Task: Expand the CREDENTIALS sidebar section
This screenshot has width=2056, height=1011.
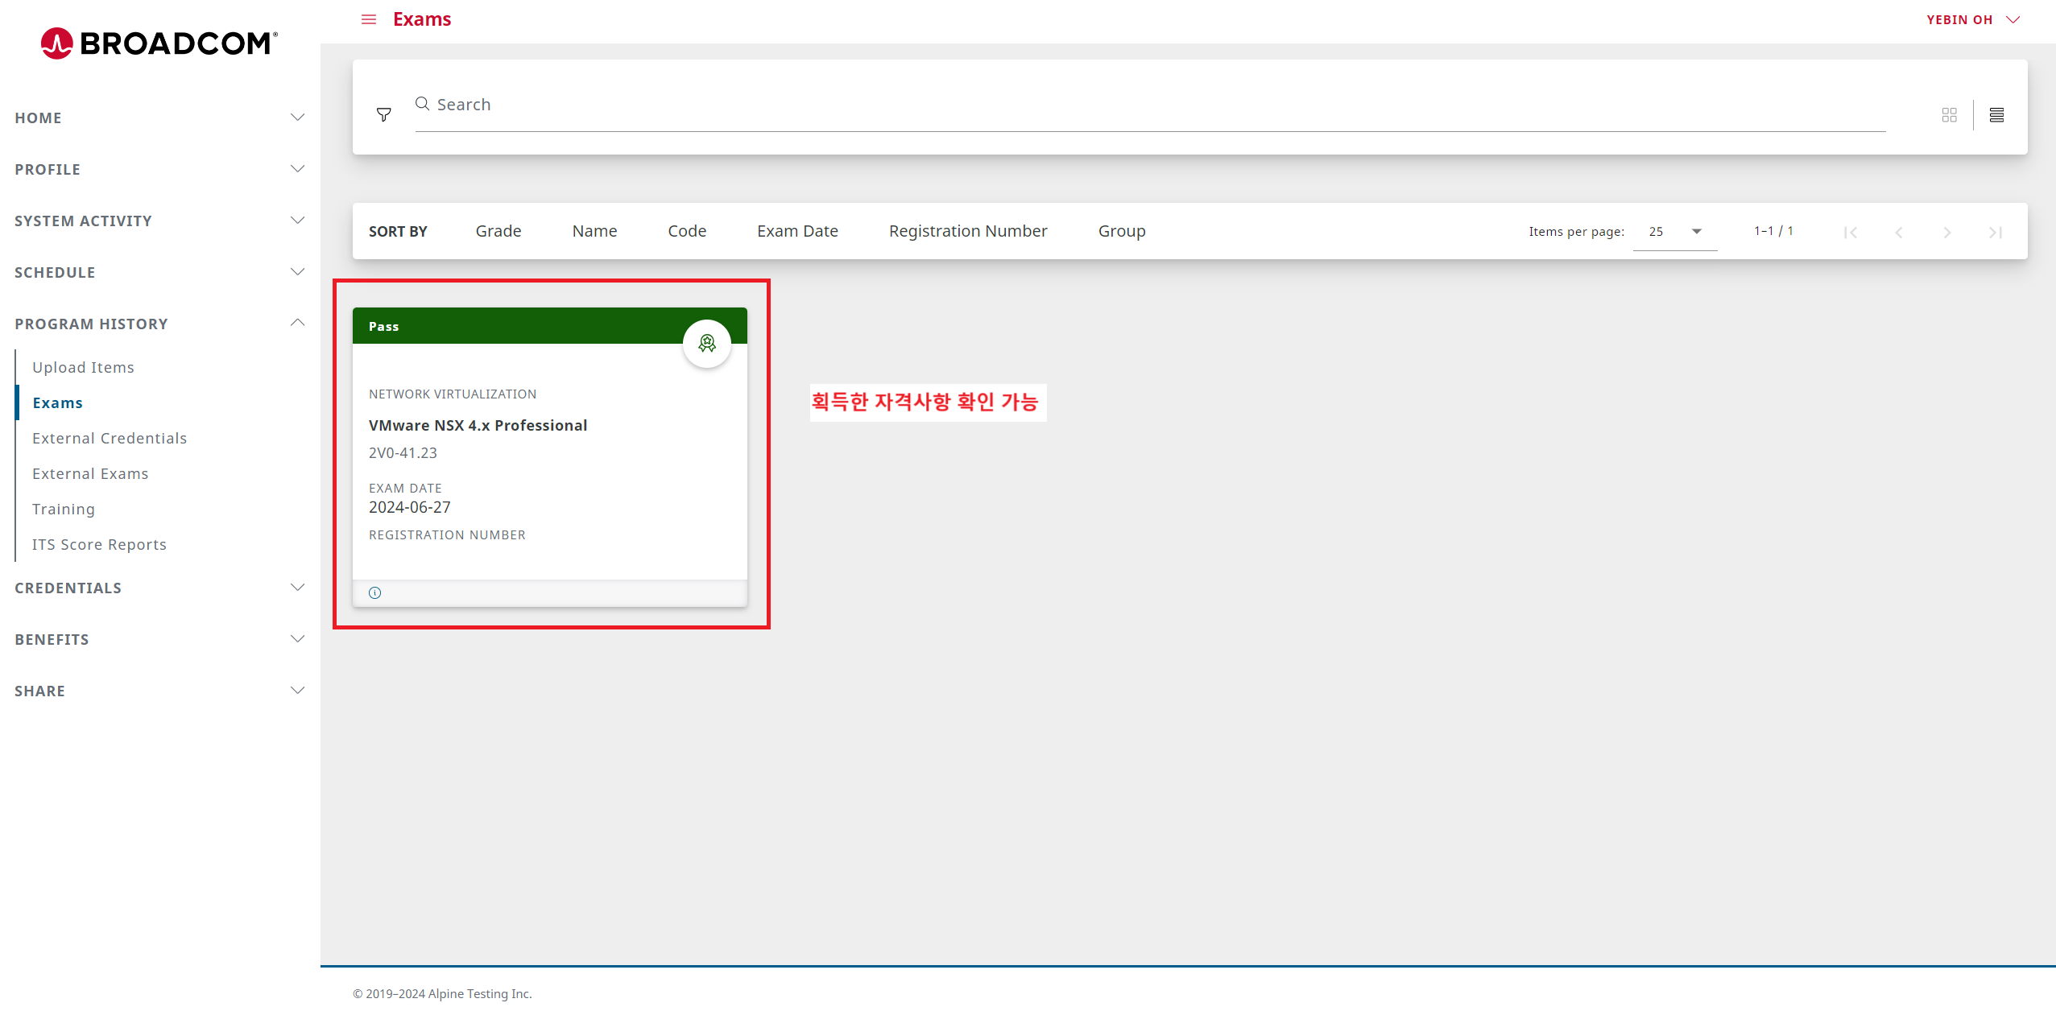Action: (x=297, y=588)
